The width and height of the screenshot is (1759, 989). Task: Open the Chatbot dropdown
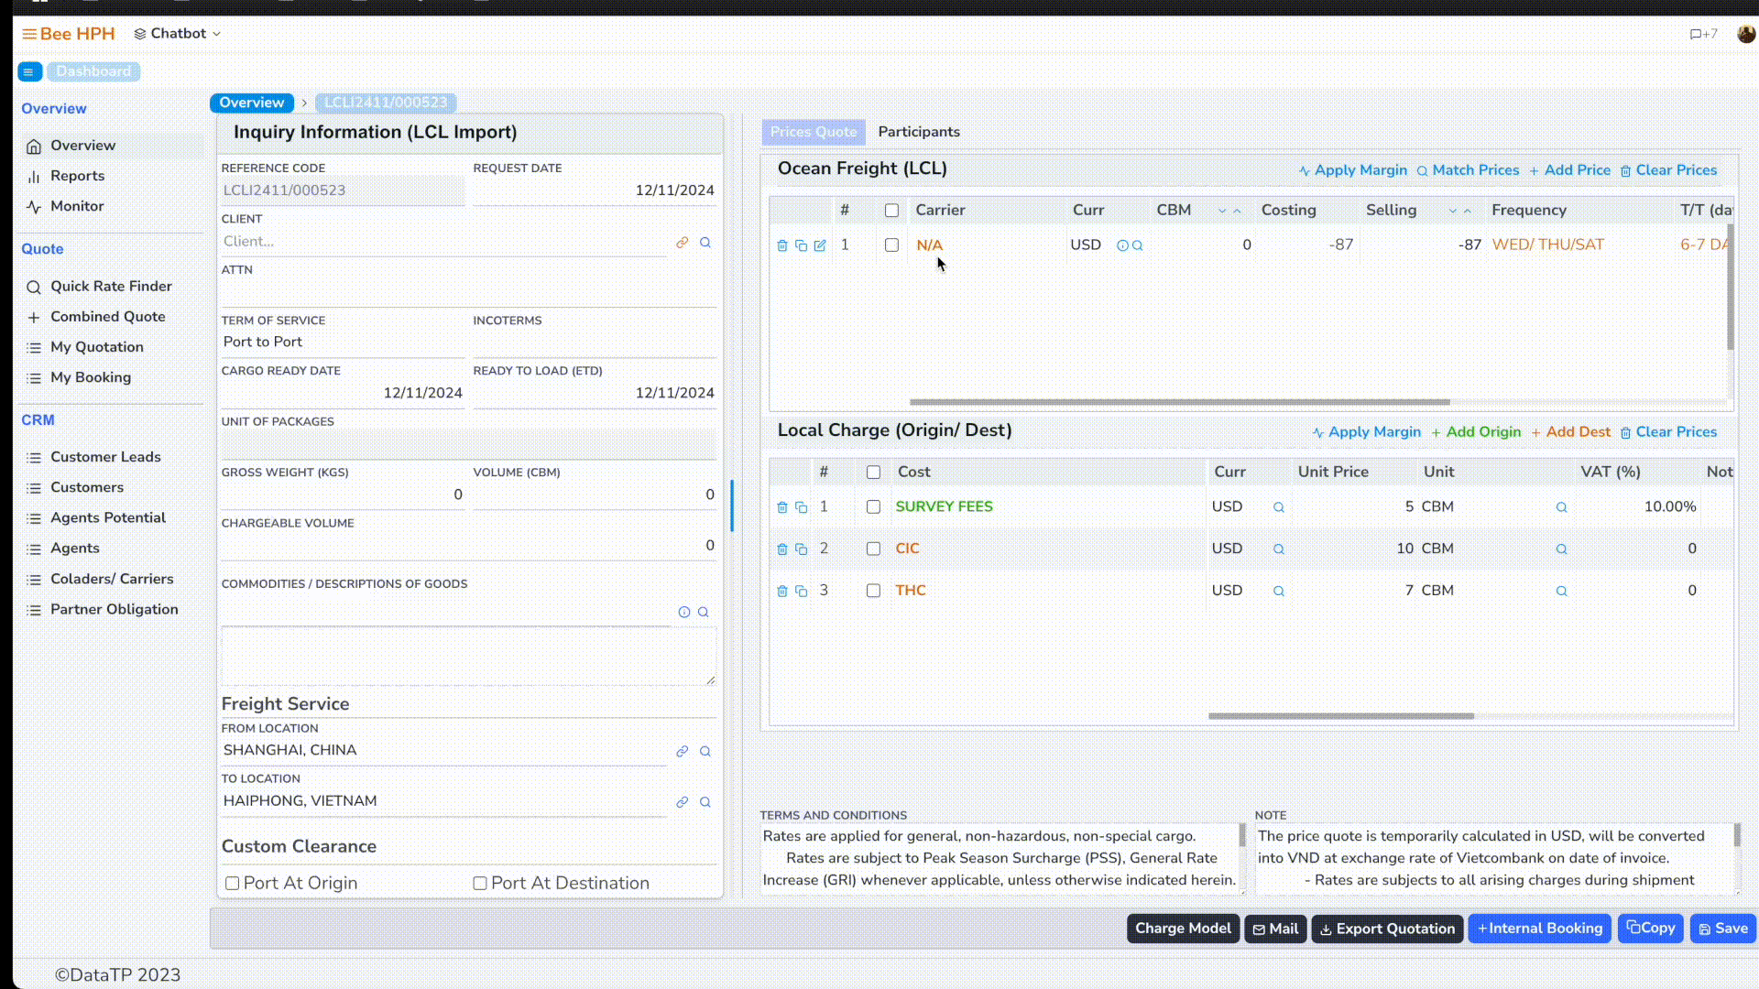click(x=178, y=34)
